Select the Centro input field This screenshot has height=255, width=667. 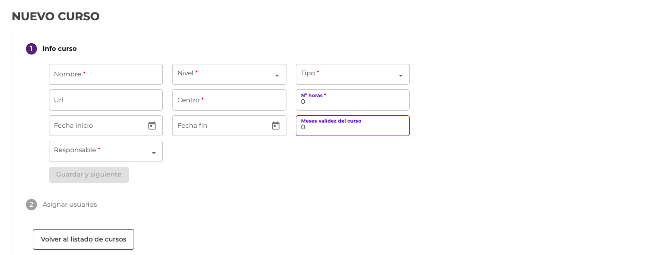pyautogui.click(x=229, y=100)
